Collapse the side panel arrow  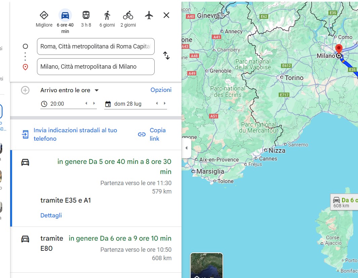click(187, 148)
